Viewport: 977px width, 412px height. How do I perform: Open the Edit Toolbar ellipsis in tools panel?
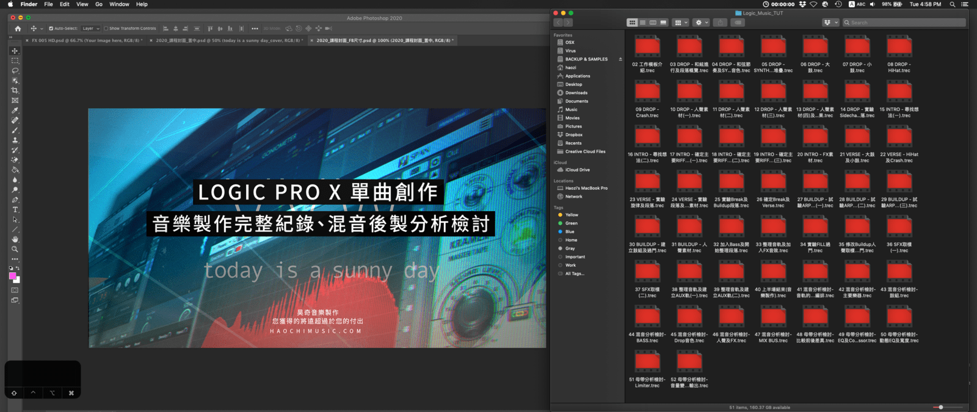click(x=15, y=259)
